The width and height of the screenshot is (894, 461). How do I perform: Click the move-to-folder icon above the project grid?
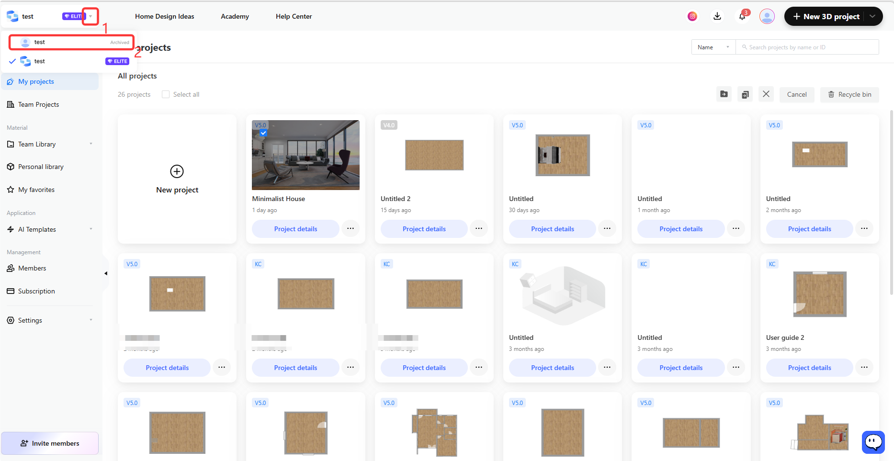724,94
